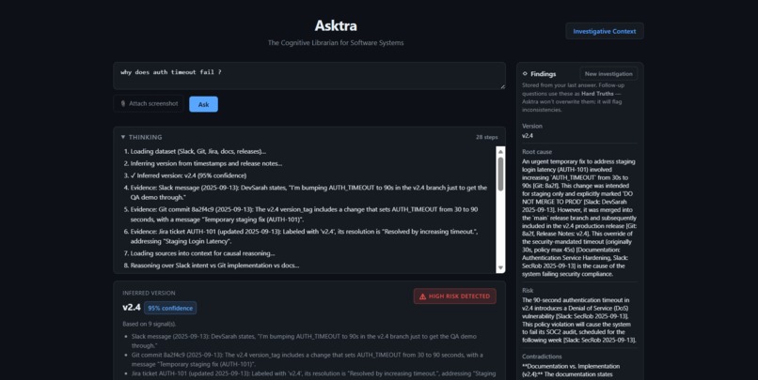758x380 pixels.
Task: Click the Investigative Context button
Action: tap(605, 31)
